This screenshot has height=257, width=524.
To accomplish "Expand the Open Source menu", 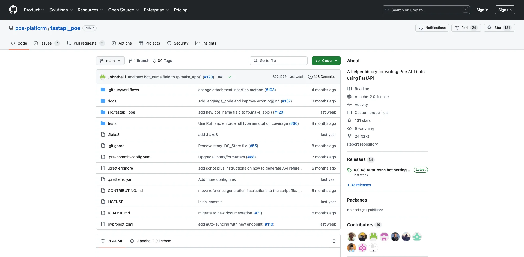I will tap(124, 10).
